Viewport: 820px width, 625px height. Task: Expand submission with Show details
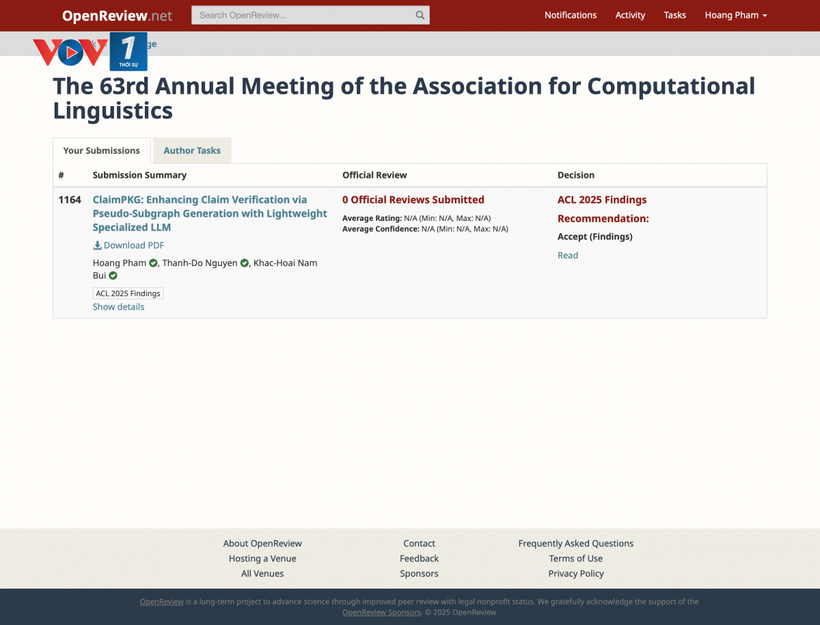click(x=118, y=307)
